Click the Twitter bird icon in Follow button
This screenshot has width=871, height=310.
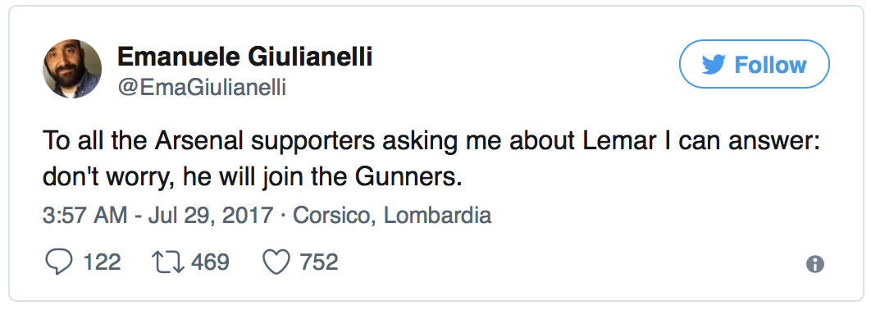(714, 65)
